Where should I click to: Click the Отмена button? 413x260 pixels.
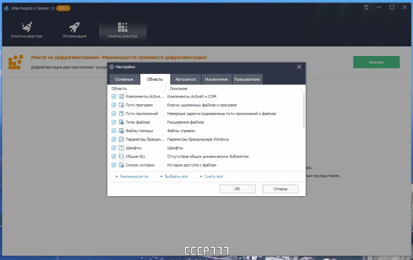pyautogui.click(x=280, y=189)
